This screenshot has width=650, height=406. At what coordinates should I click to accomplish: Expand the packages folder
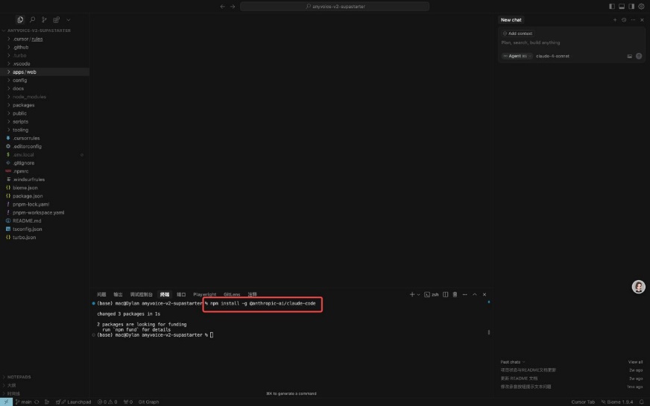click(x=23, y=105)
